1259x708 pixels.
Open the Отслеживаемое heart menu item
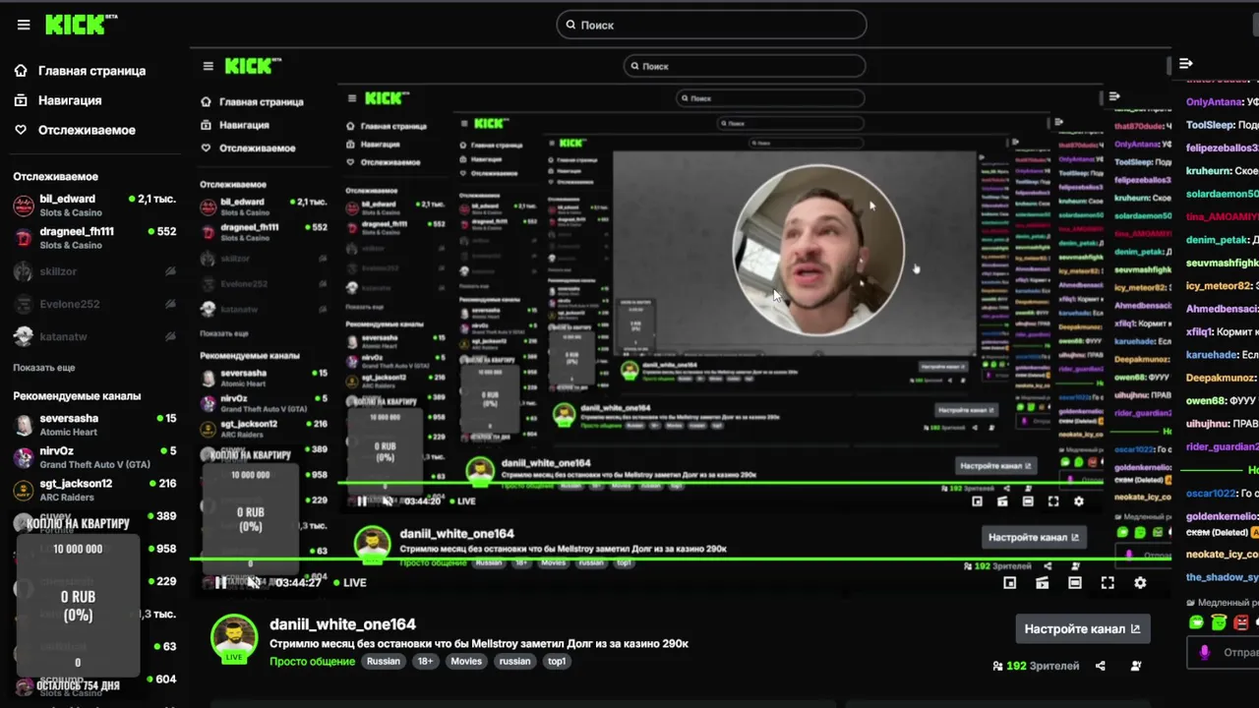click(75, 130)
